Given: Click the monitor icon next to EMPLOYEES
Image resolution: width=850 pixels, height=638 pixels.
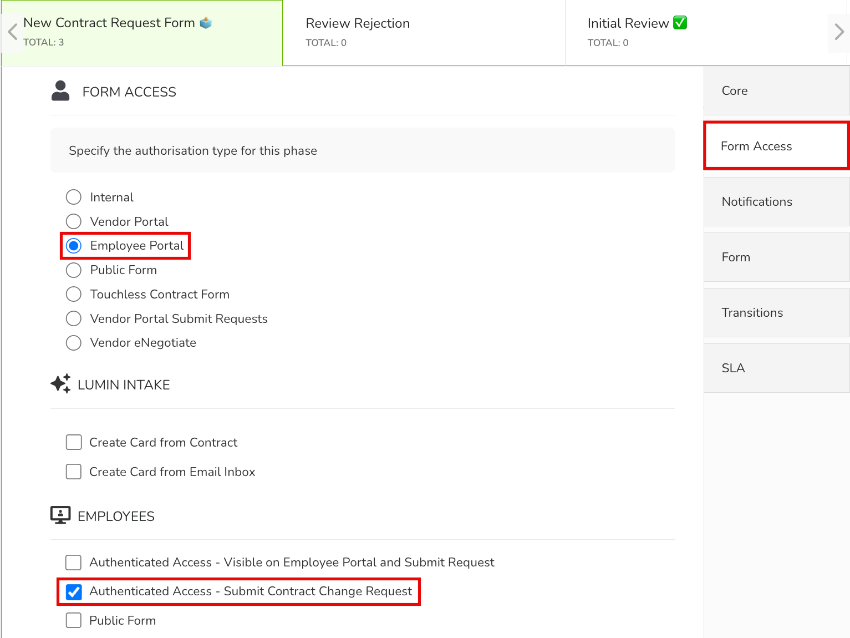Looking at the screenshot, I should (x=60, y=515).
